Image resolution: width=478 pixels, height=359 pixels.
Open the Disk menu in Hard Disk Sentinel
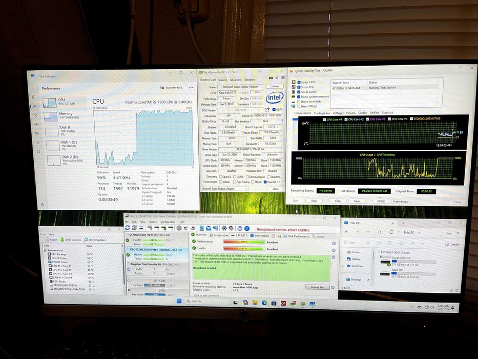pos(134,222)
